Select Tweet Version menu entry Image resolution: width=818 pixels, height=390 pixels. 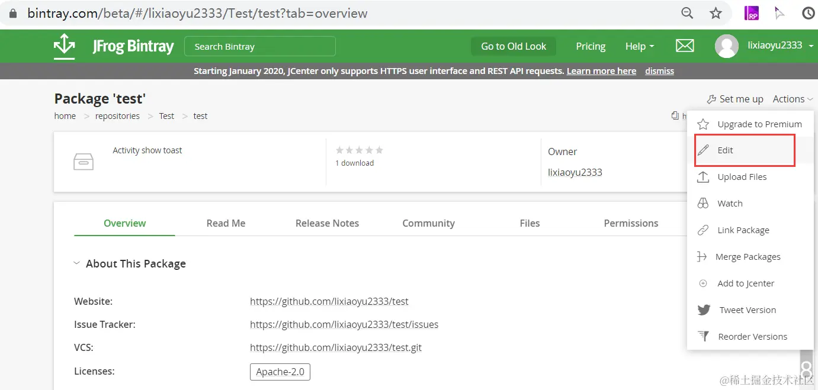[746, 310]
